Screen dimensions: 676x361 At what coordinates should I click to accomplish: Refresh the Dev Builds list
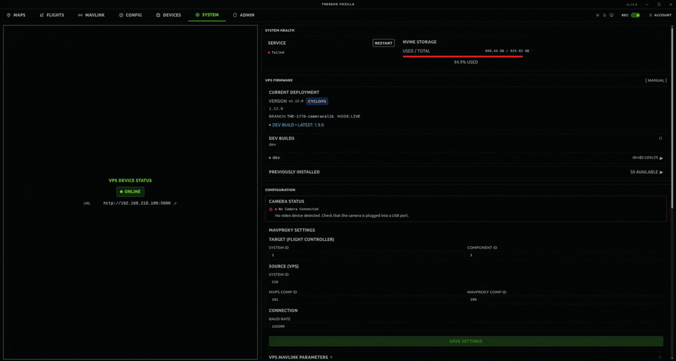[x=660, y=138]
